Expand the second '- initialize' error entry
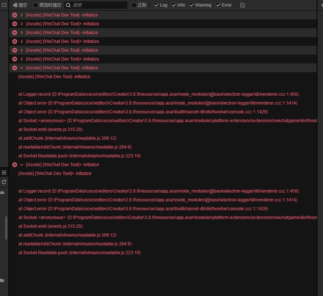 coord(22,33)
